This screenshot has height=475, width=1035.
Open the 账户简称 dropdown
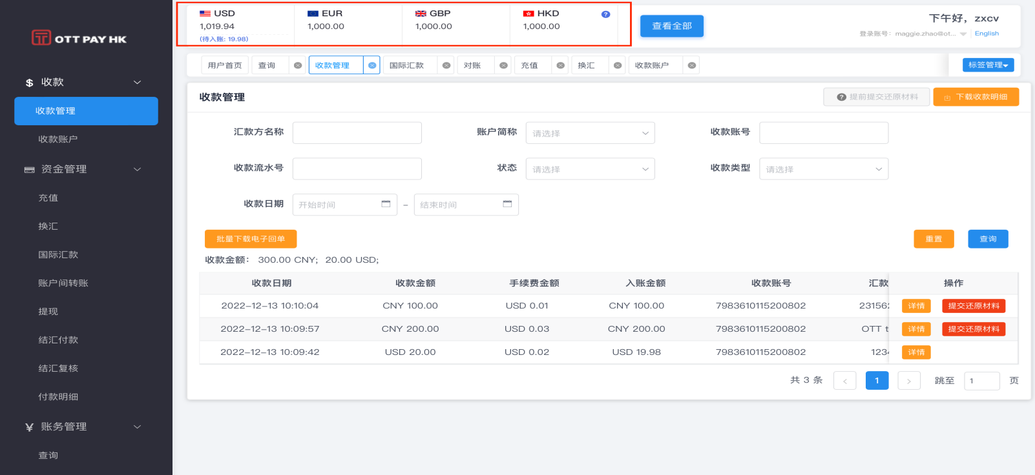590,133
